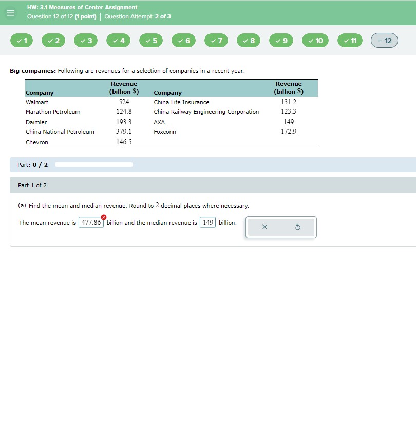Select revenue value 193.3
Viewport: 416px width, 423px height.
click(x=124, y=122)
